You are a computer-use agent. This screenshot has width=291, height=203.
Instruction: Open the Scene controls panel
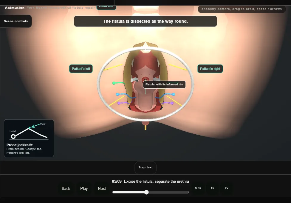16,21
